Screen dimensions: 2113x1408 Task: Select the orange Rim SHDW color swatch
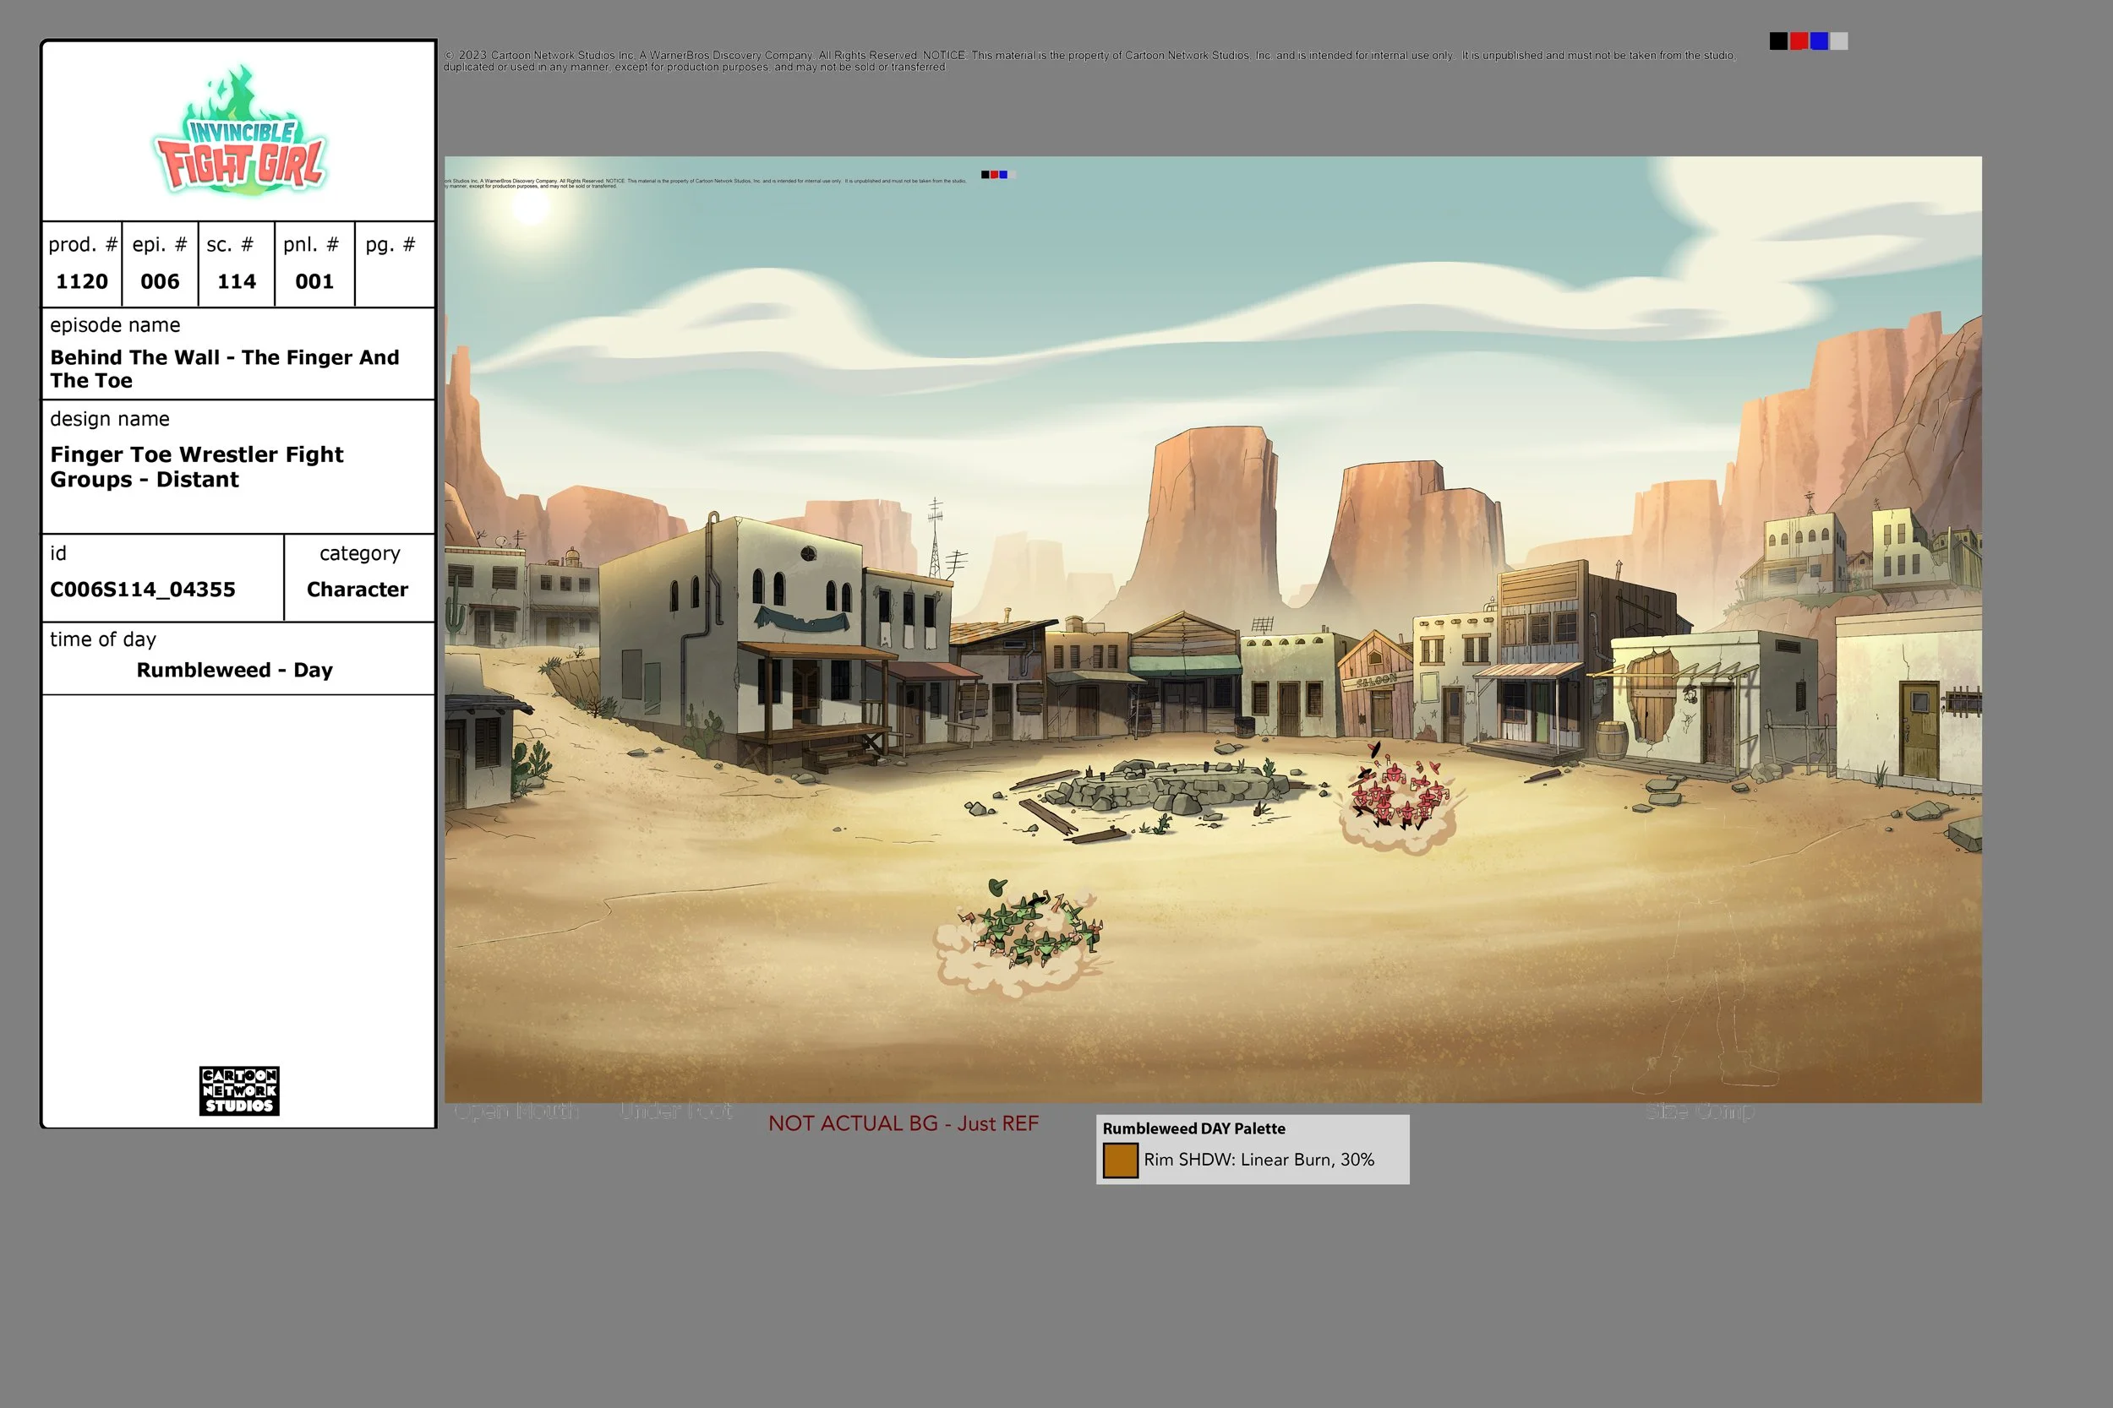pos(1120,1161)
